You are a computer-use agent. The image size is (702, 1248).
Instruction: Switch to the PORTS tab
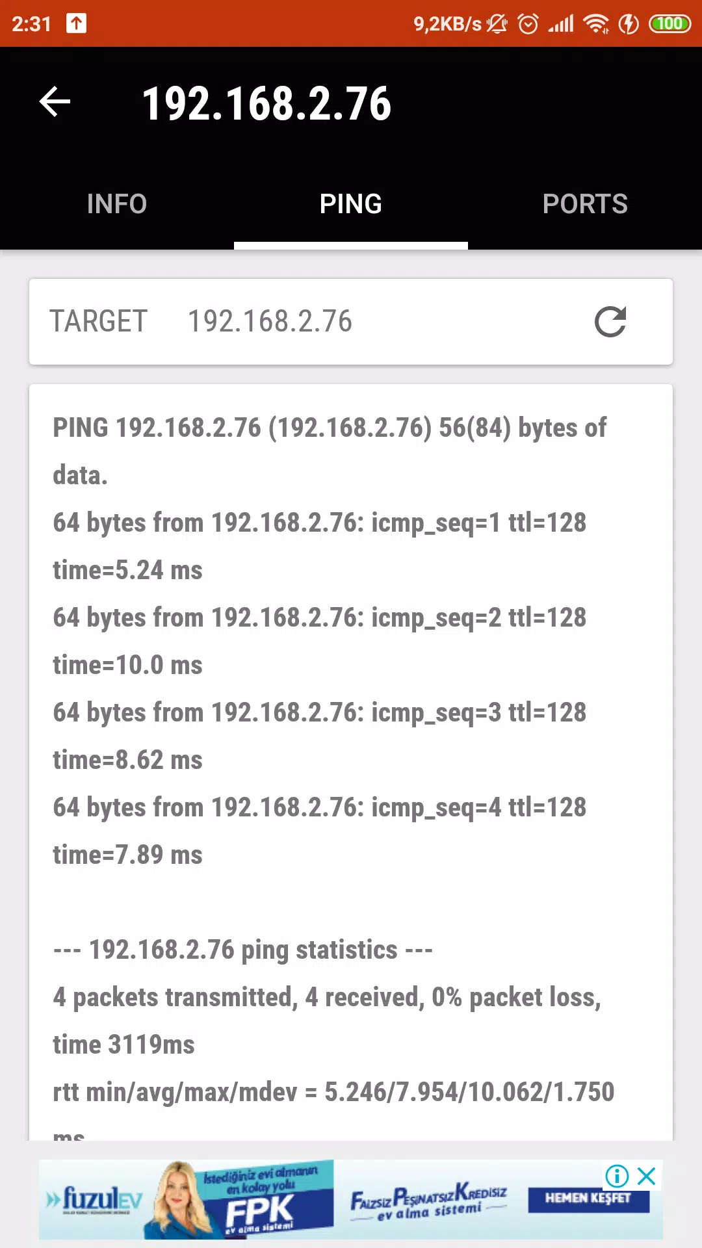585,204
